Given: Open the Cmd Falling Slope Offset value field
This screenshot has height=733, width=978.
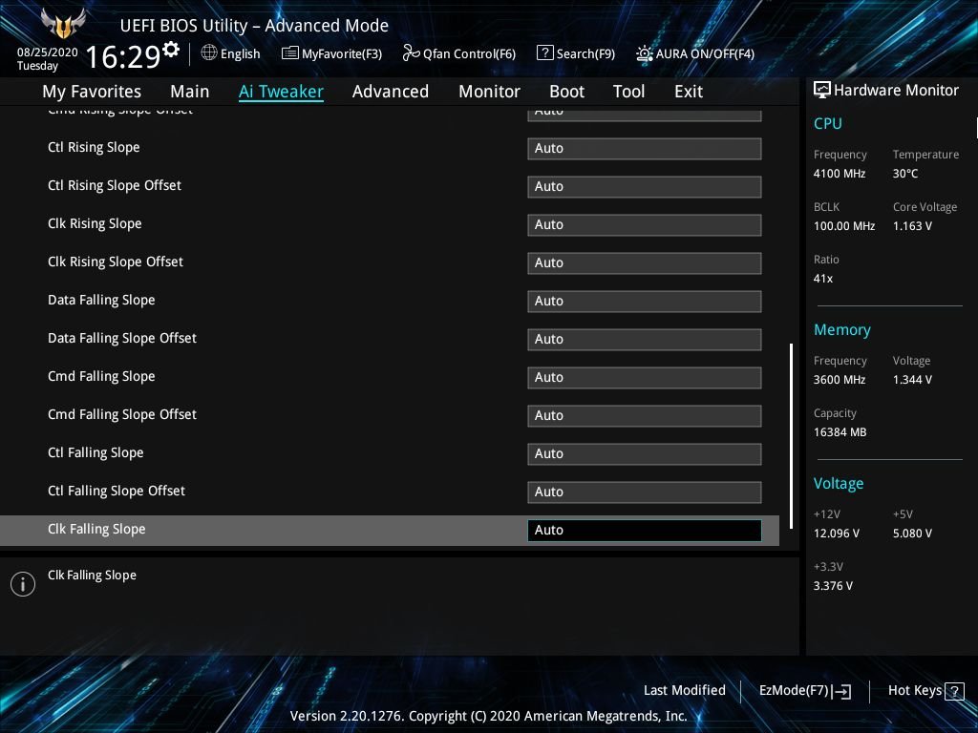Looking at the screenshot, I should (645, 416).
